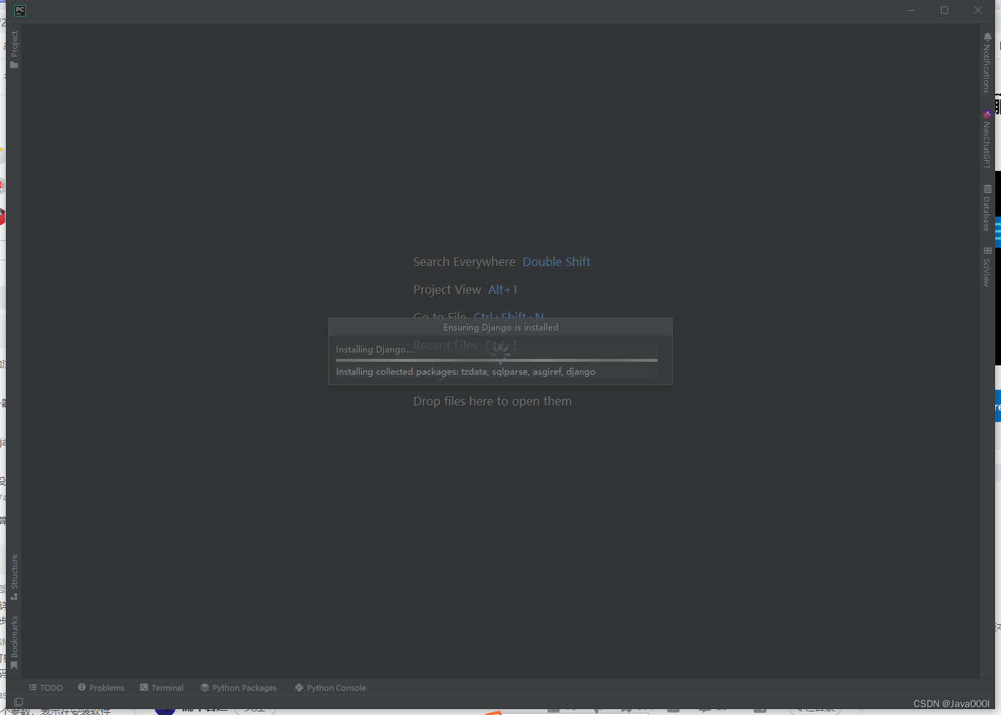The image size is (1001, 715).
Task: Open the Project tool window
Action: 14,49
